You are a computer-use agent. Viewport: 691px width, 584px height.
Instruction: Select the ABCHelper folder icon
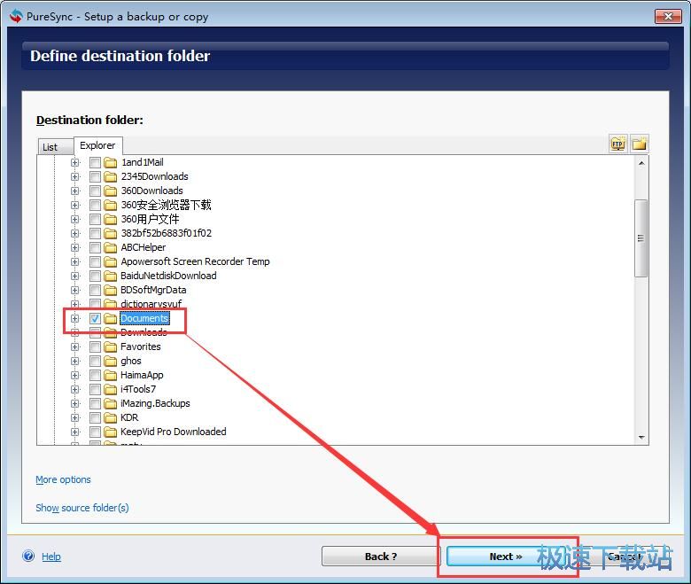[x=110, y=247]
